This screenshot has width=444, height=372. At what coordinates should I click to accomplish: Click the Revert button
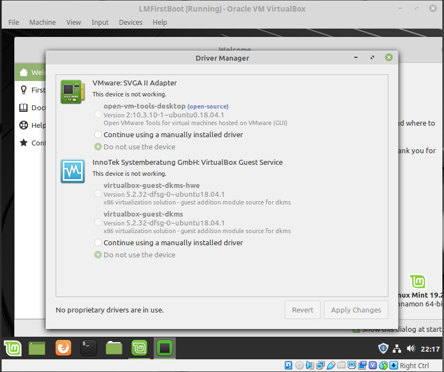302,310
